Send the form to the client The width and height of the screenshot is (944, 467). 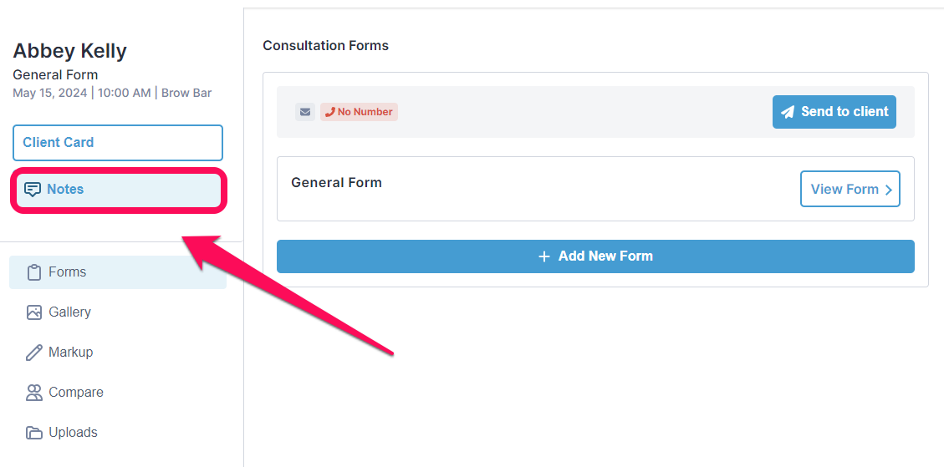[834, 112]
